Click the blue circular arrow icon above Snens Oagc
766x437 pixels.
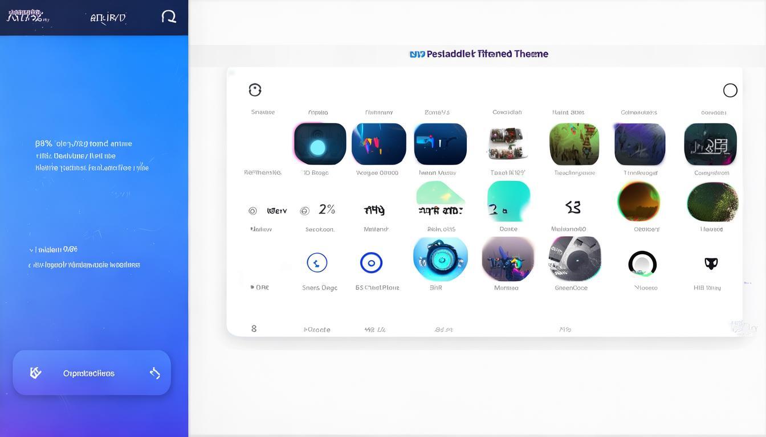pos(317,263)
